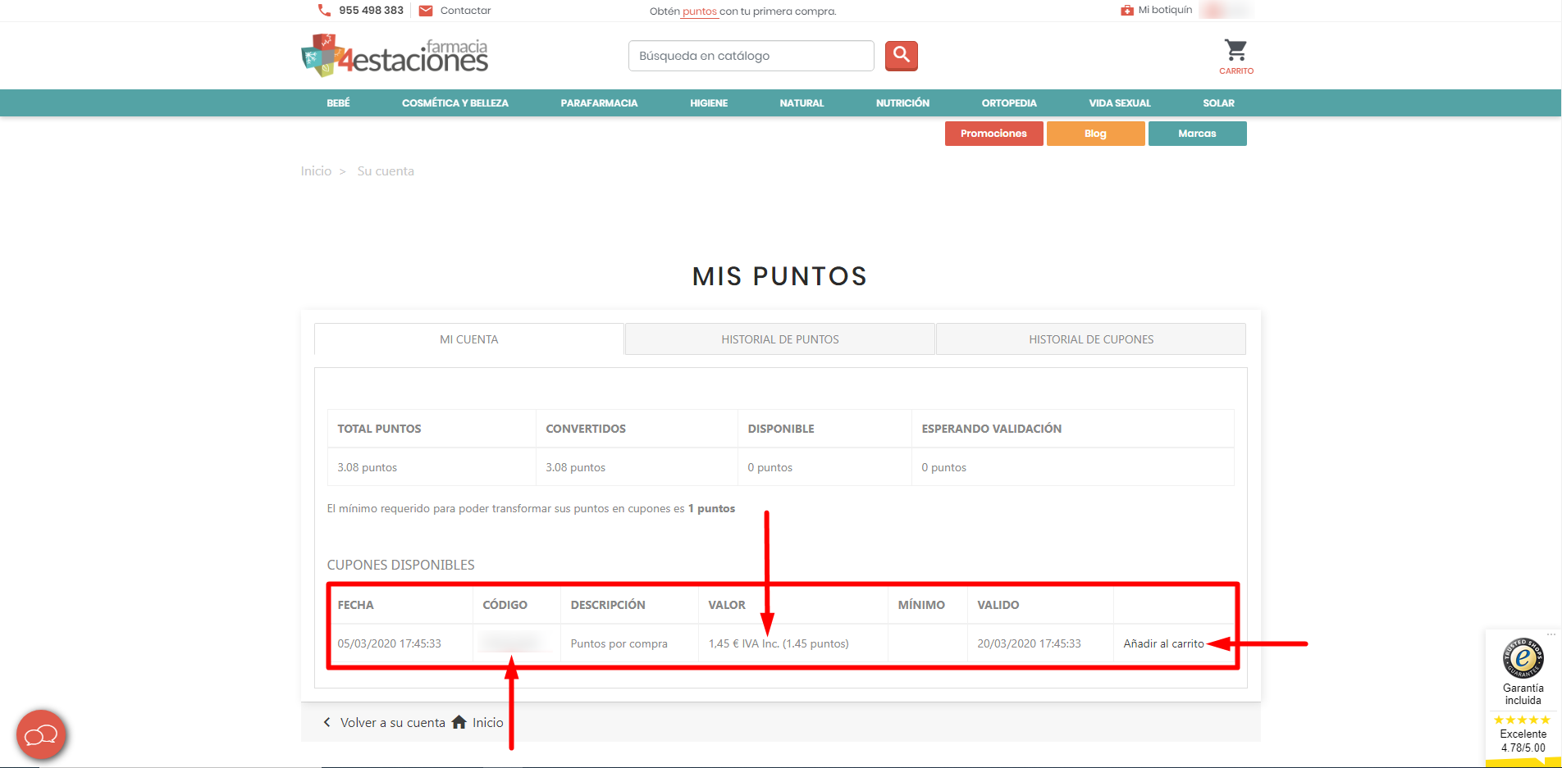
Task: Click the 0 puntos value under Disponible
Action: tap(770, 467)
